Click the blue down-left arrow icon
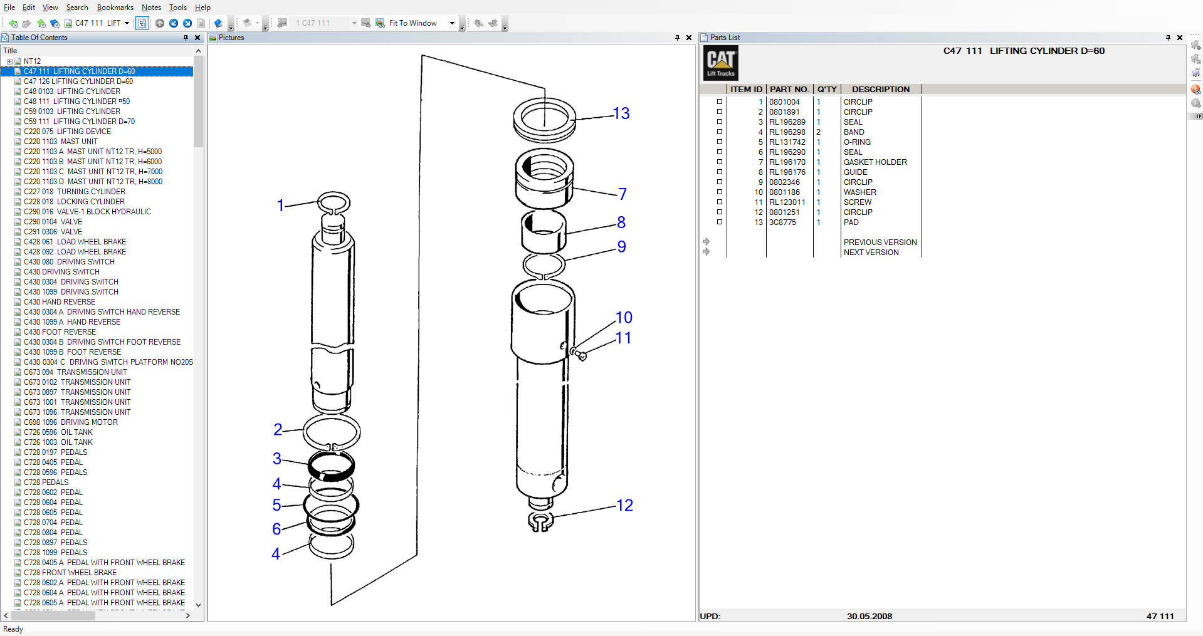The image size is (1203, 636). click(x=174, y=23)
